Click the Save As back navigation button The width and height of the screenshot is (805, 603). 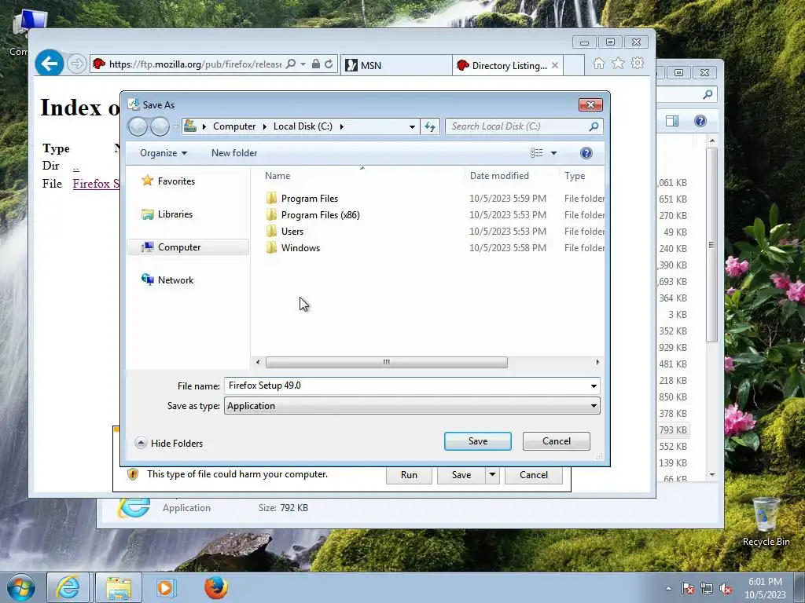(x=138, y=126)
